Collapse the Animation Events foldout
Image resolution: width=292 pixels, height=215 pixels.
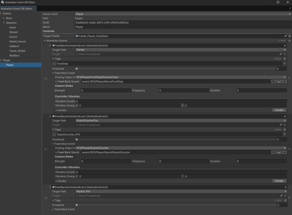(44, 41)
